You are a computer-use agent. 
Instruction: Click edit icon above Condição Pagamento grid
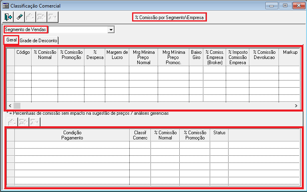coord(23,122)
